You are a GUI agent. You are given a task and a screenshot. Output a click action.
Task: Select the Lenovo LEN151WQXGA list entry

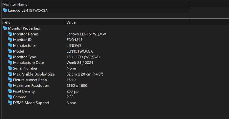96,10
